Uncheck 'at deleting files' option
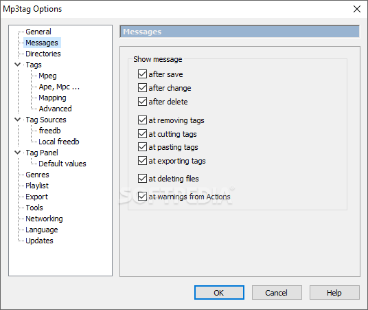Screen dimensions: 368x310 (x=142, y=179)
